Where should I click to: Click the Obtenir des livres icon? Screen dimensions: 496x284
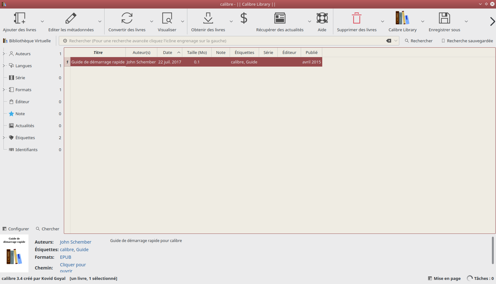pyautogui.click(x=208, y=18)
